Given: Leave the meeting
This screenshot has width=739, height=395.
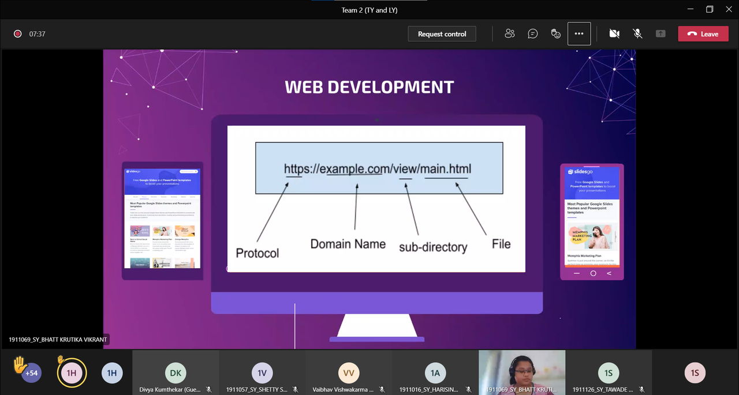Looking at the screenshot, I should pyautogui.click(x=703, y=34).
